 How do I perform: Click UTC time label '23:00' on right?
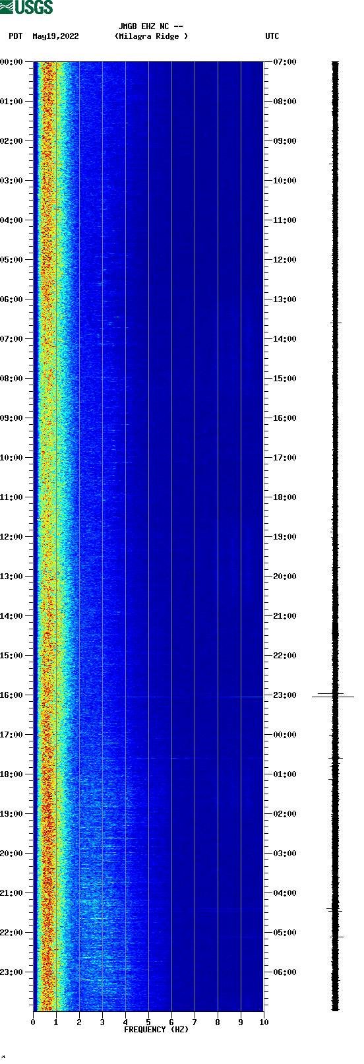point(285,695)
